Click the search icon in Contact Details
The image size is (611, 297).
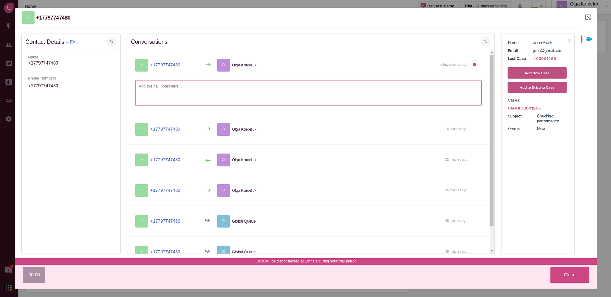[x=112, y=42]
